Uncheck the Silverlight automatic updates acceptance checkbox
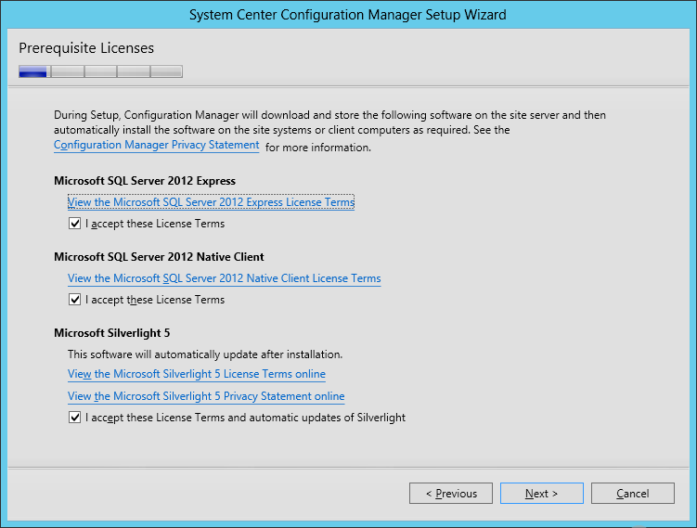 [74, 418]
